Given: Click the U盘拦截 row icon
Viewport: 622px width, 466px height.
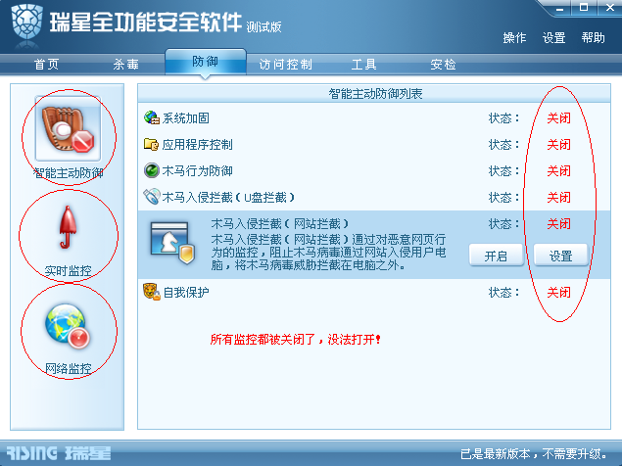Looking at the screenshot, I should pyautogui.click(x=151, y=197).
